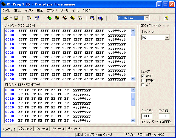Switch to the バッファ 4 tab
This screenshot has width=176, height=138.
coord(58,129)
